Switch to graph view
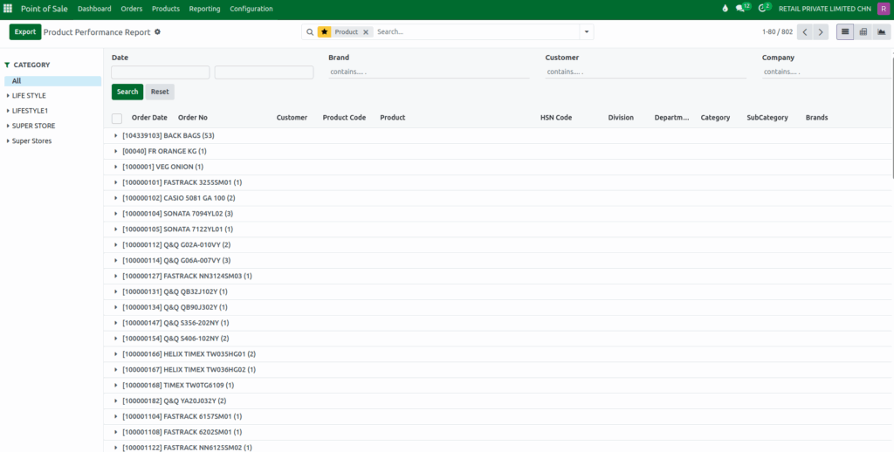Viewport: 894px width, 452px height. pos(882,32)
